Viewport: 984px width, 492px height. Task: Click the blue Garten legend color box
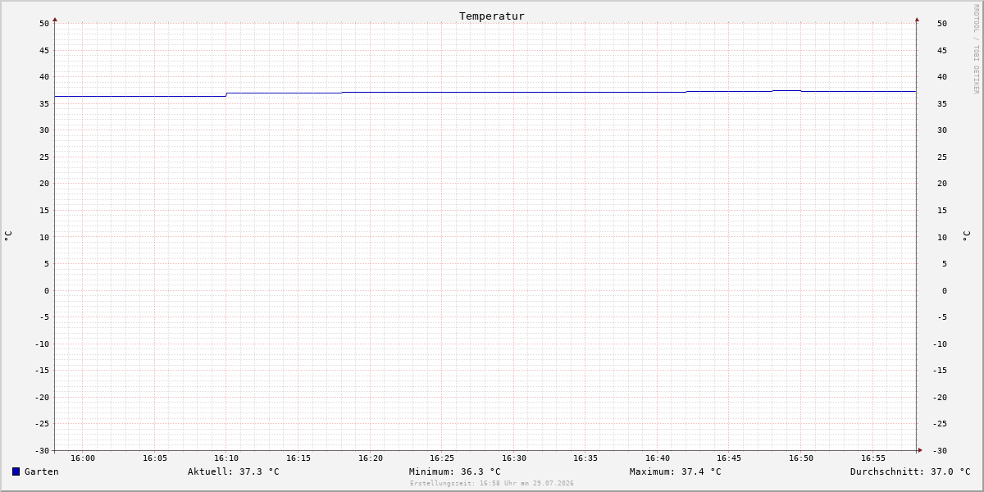pyautogui.click(x=16, y=471)
